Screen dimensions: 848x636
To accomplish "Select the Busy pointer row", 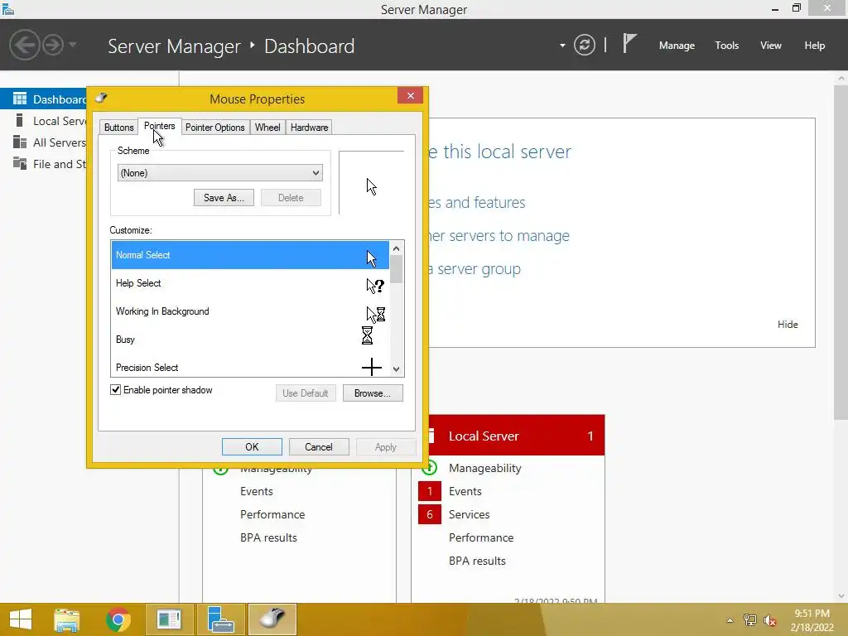I will pos(250,339).
